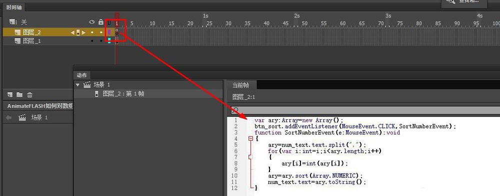Collapse the function code block at line 4
This screenshot has width=500, height=196.
pos(250,139)
